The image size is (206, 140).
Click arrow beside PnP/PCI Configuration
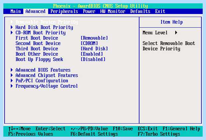[x=12, y=81]
